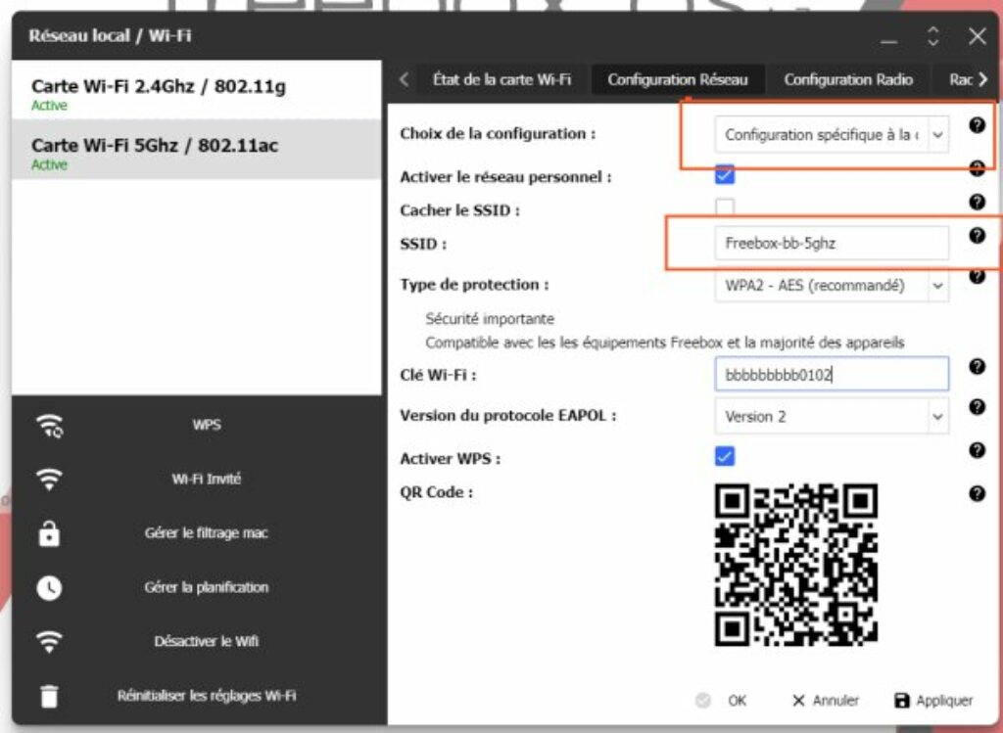1003x733 pixels.
Task: Click into the SSID text field
Action: click(831, 243)
